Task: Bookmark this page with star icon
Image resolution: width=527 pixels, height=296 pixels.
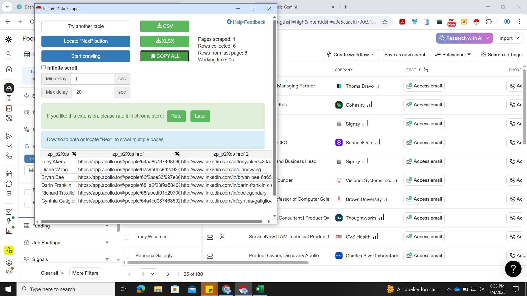Action: 385,22
